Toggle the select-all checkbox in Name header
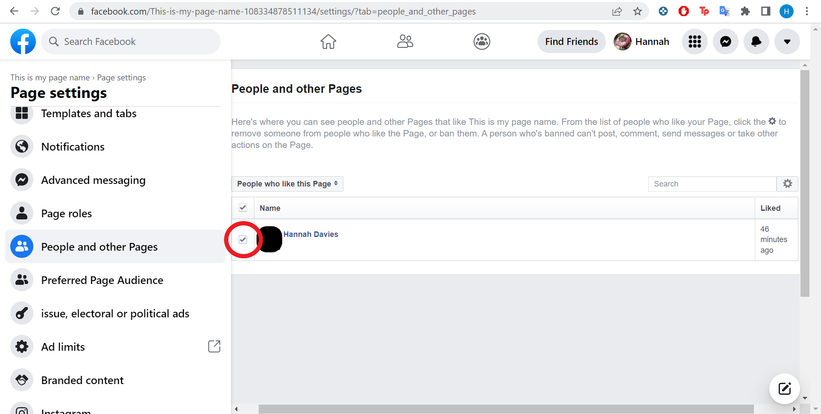This screenshot has width=821, height=414. click(x=243, y=208)
